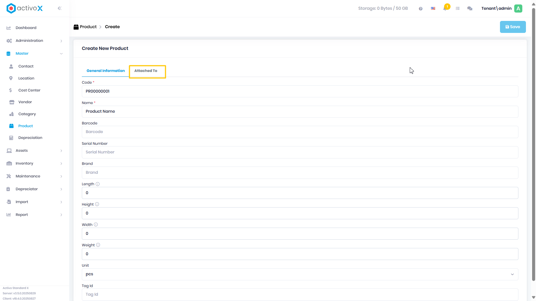Click into the Tag Id field
This screenshot has height=301, width=536.
(300, 295)
